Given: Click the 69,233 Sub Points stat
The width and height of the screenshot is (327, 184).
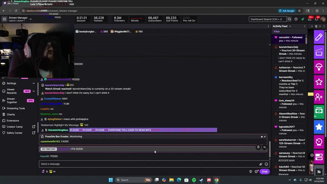Looking at the screenshot, I should pyautogui.click(x=172, y=19).
